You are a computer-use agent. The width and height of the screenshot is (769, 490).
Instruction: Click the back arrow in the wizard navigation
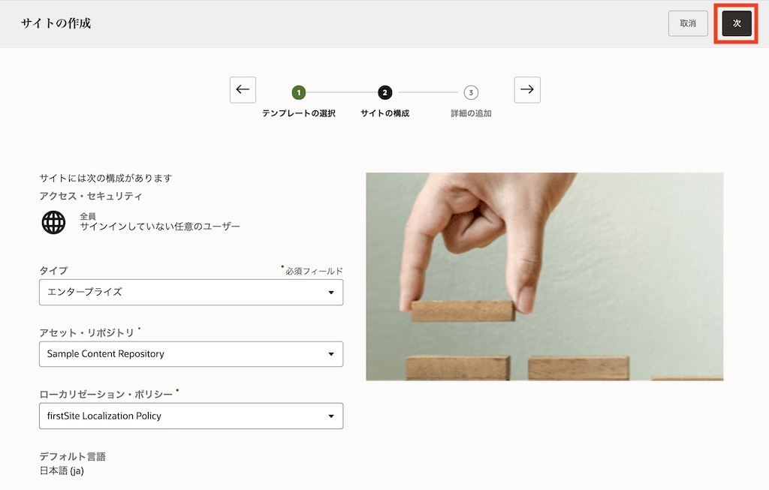(x=243, y=89)
